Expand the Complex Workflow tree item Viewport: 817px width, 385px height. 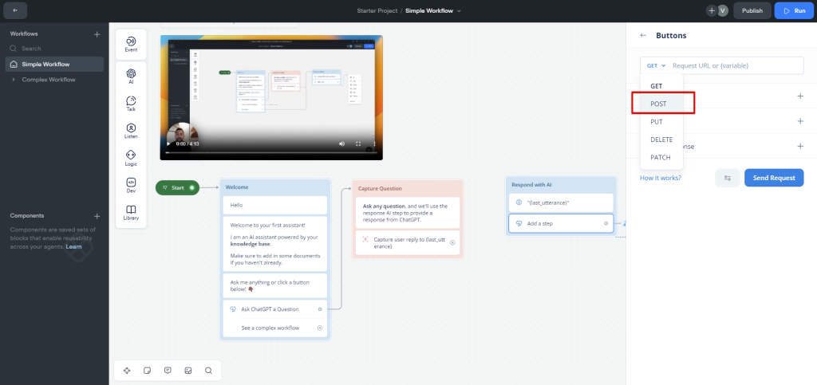[14, 80]
